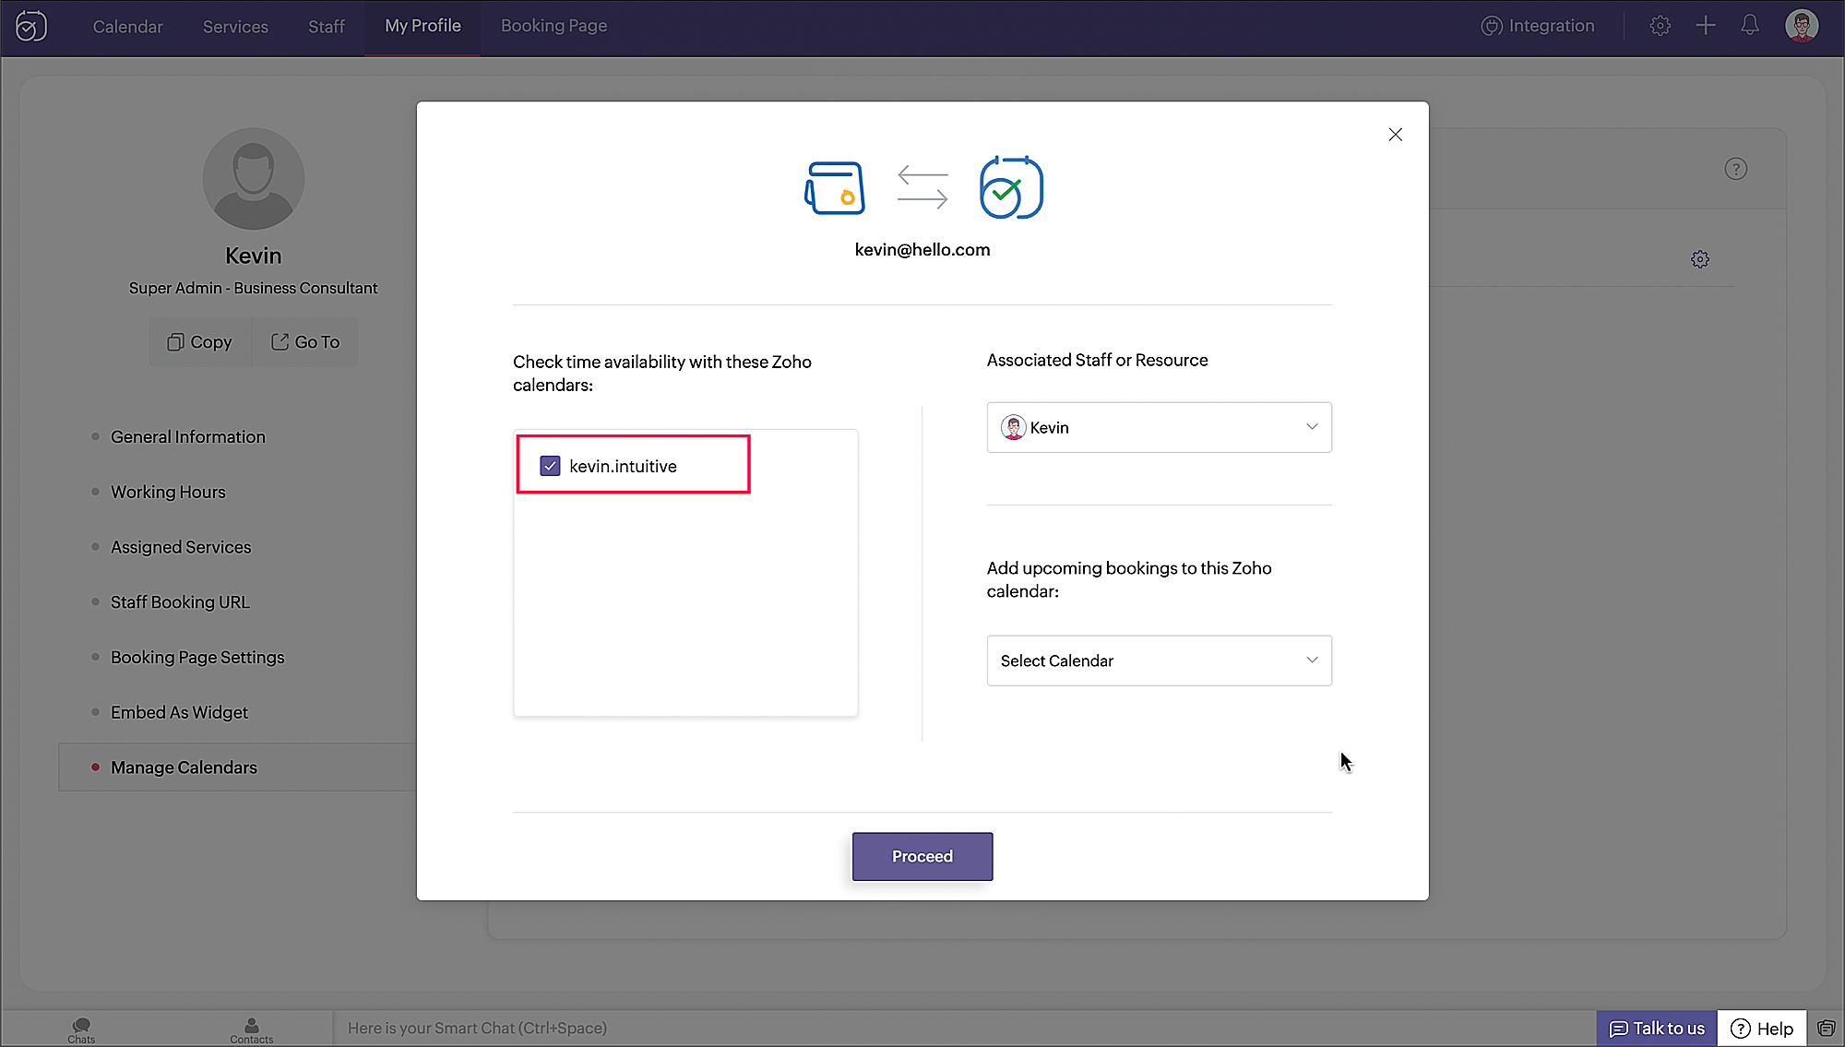Click the plus add-new icon
Screen dimensions: 1845x1047
pyautogui.click(x=1705, y=26)
